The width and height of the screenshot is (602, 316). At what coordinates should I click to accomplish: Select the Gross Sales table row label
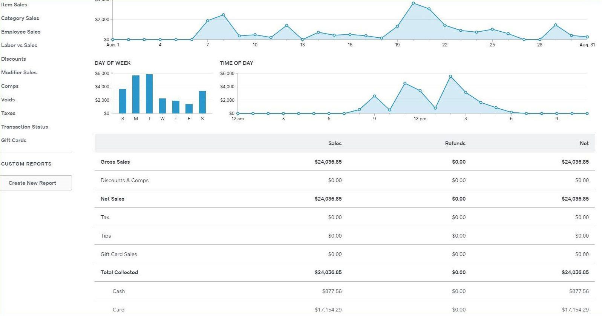(115, 162)
